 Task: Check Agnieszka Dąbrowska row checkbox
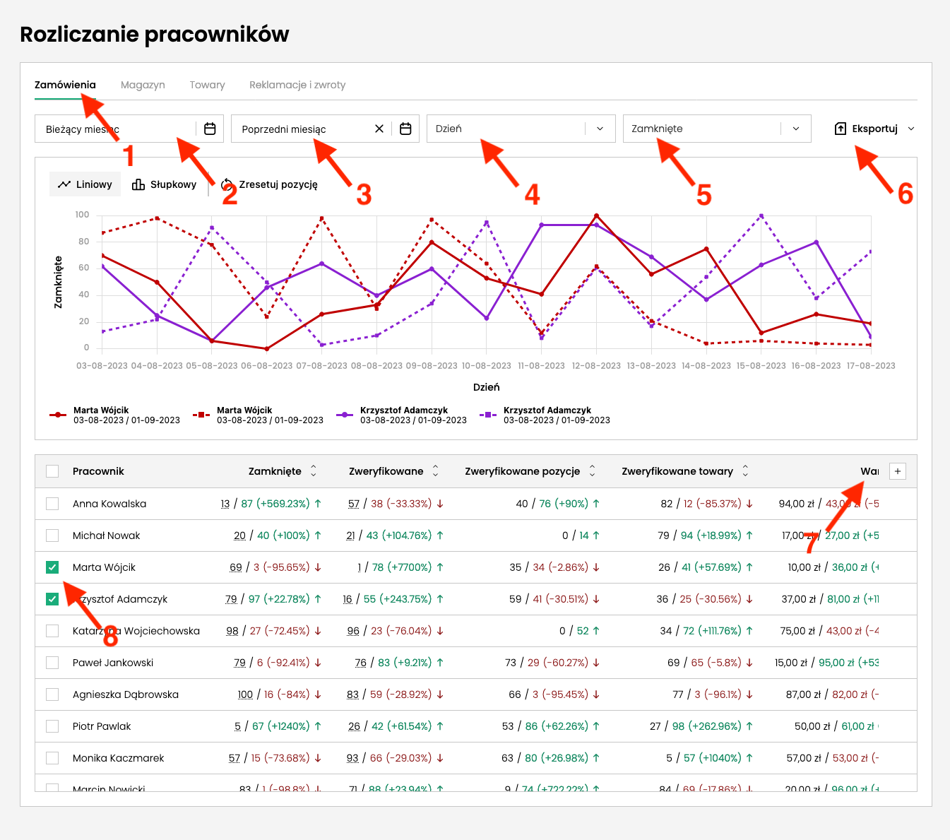click(x=52, y=694)
